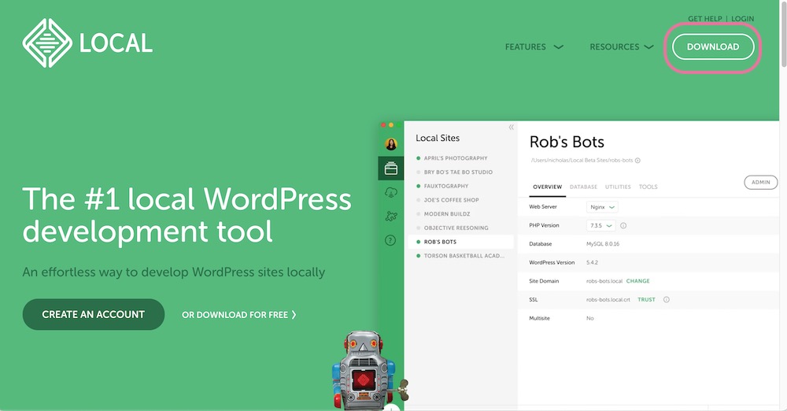Open the Web Server Nginx dropdown
Image resolution: width=787 pixels, height=411 pixels.
pos(602,207)
